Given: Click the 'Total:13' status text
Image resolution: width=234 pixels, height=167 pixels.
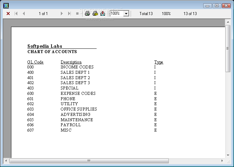Looking at the screenshot, I should pyautogui.click(x=146, y=14).
